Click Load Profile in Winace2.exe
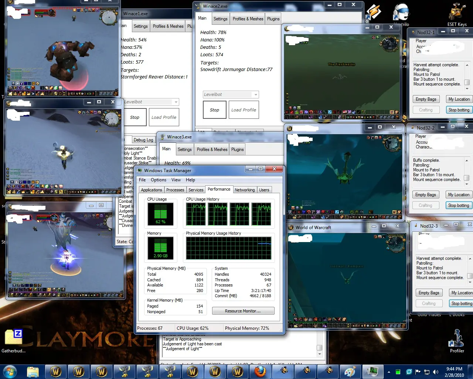The image size is (473, 379). 244,110
